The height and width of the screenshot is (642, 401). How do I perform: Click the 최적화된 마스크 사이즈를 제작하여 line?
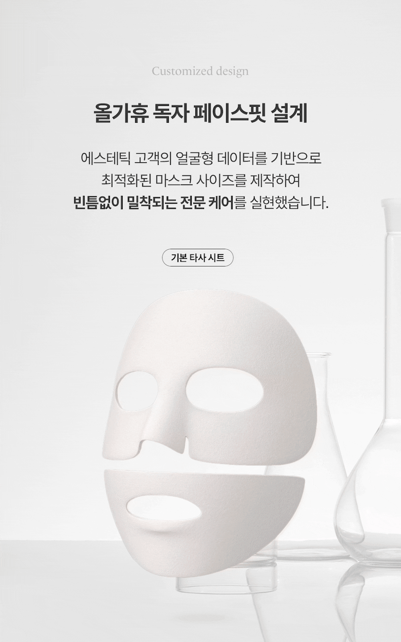[200, 180]
